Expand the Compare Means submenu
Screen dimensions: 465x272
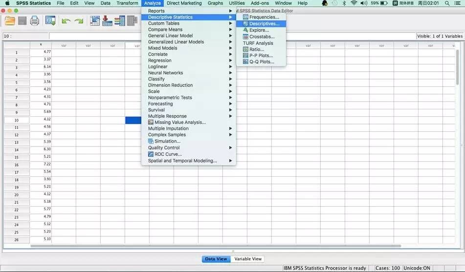pyautogui.click(x=189, y=30)
